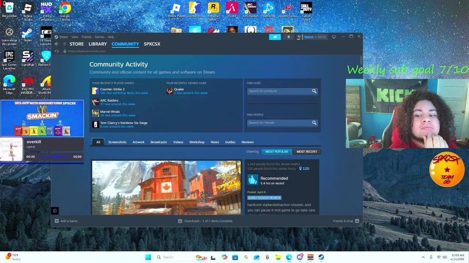Open the Counter-Strike 2 hub icon
This screenshot has height=263, width=469.
pos(95,91)
